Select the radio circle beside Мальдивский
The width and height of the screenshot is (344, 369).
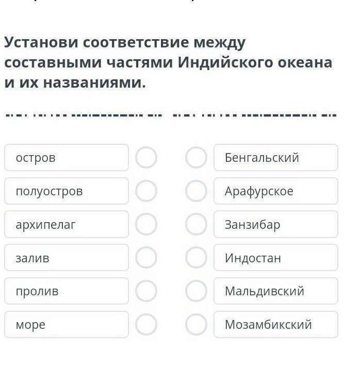196,291
